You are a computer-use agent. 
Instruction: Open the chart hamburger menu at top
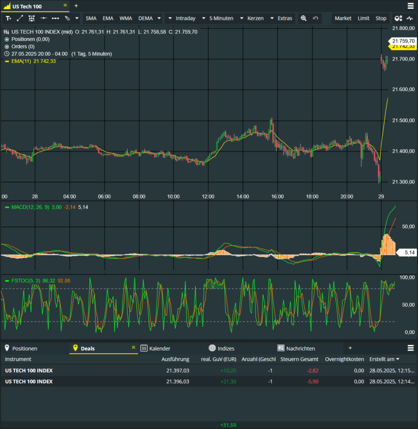[410, 6]
